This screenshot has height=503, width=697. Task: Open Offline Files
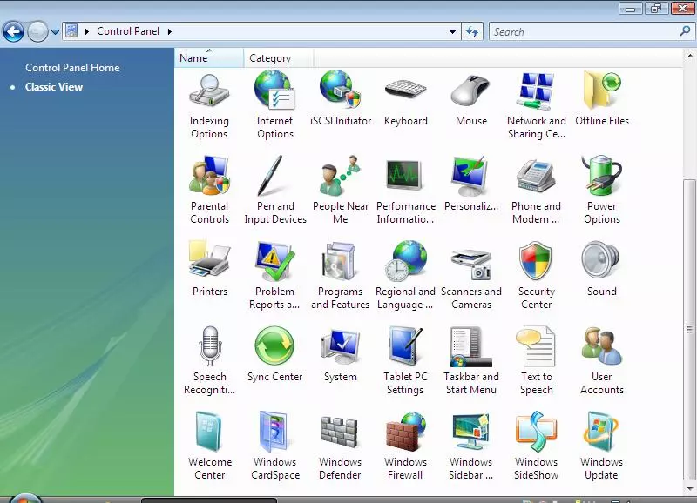coord(602,100)
